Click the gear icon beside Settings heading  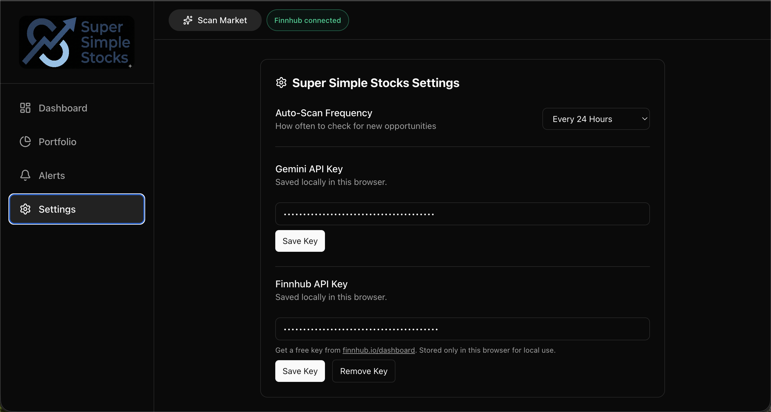tap(281, 83)
